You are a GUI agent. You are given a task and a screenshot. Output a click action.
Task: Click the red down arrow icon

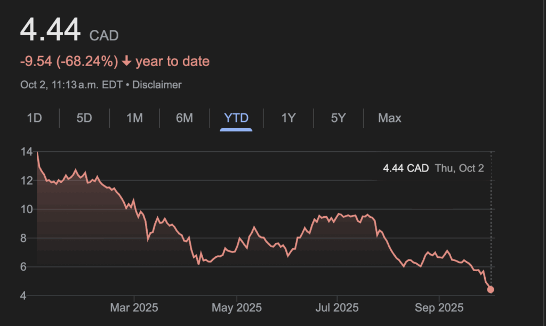(126, 62)
